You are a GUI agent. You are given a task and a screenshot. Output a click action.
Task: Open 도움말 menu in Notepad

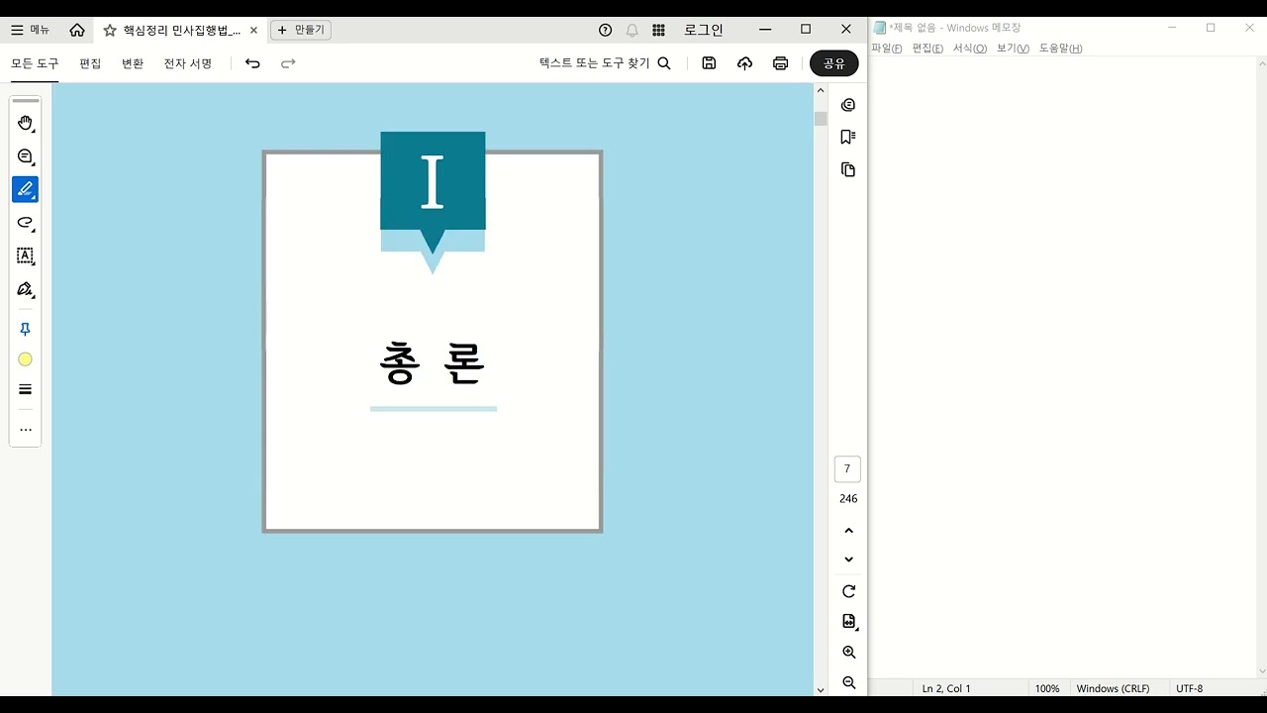pos(1060,49)
